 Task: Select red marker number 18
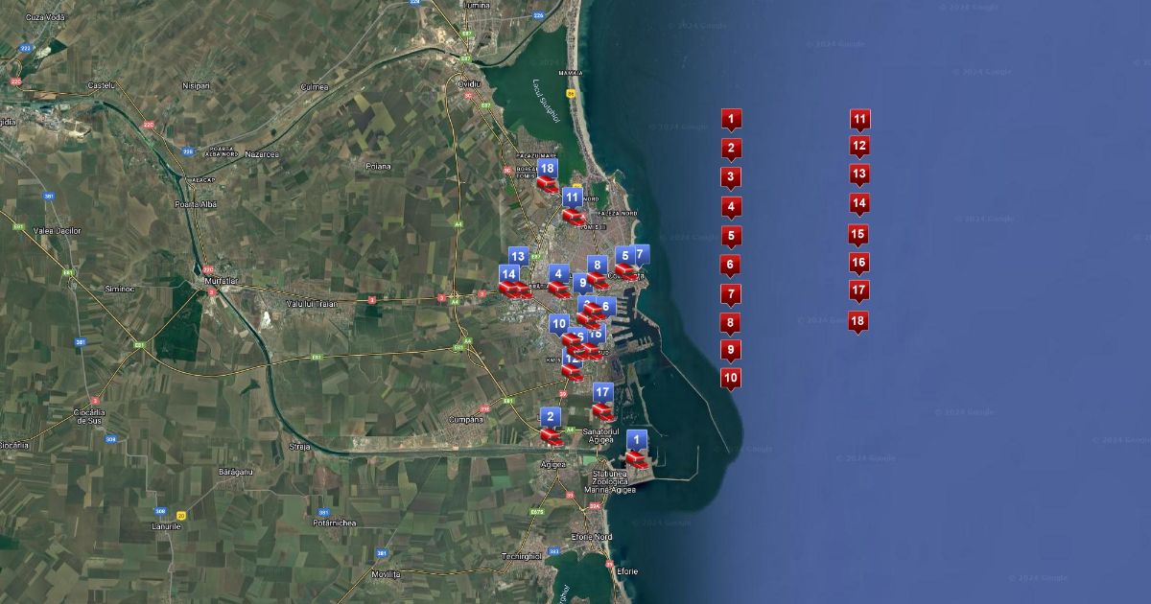(x=858, y=321)
